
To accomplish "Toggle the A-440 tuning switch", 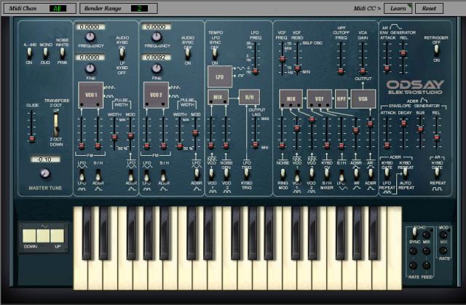I will point(29,52).
